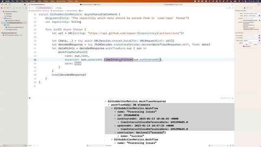
Task: Switch to the Package editor tab
Action: [x=59, y=8]
